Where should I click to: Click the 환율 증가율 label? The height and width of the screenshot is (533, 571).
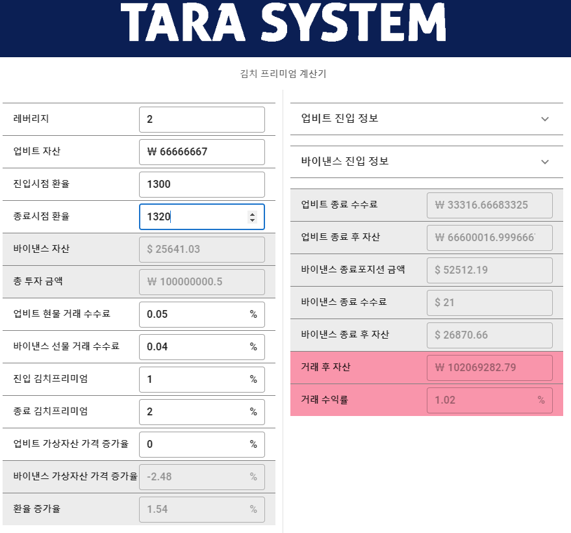tap(37, 508)
